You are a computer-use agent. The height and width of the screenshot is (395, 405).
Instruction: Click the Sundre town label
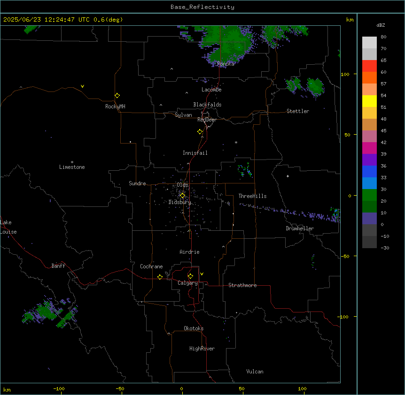point(137,183)
